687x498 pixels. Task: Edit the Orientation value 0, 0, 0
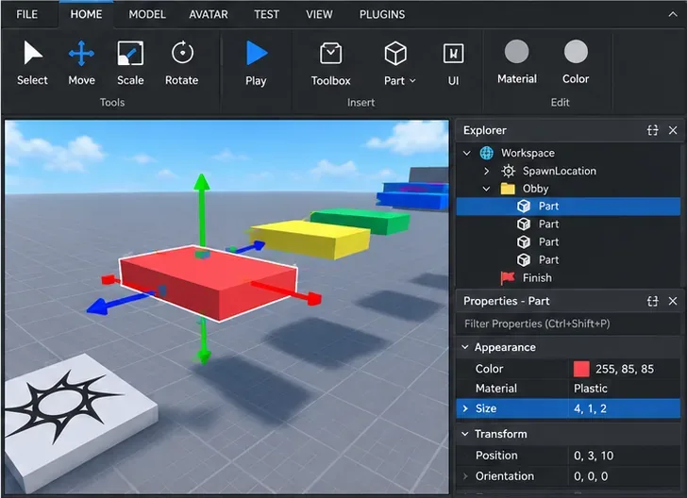click(x=591, y=476)
